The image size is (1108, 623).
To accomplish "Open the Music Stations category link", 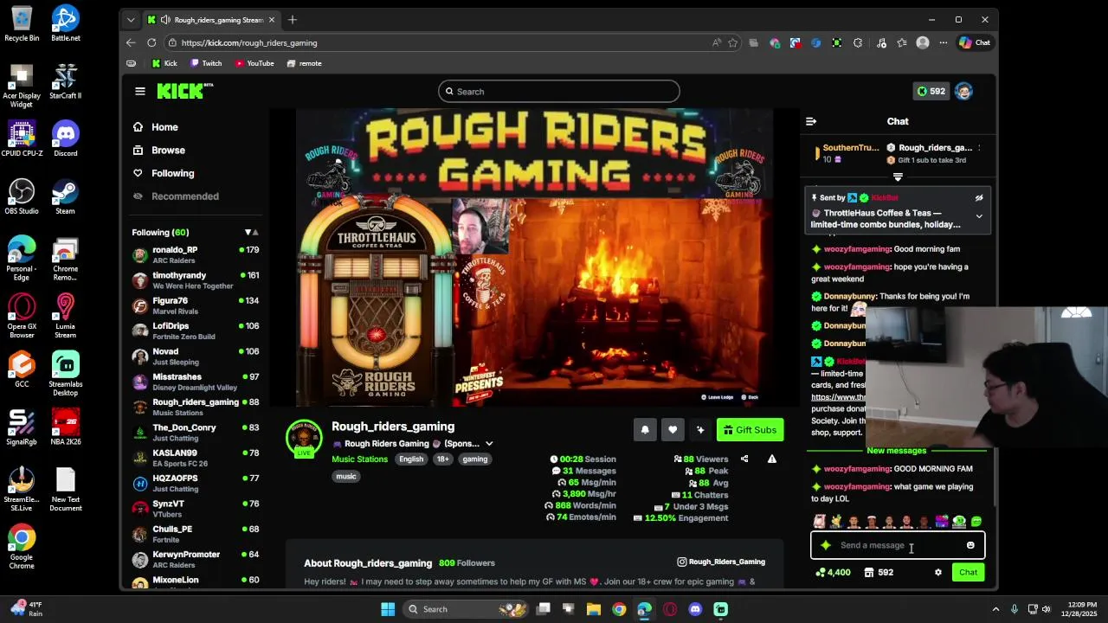I will [x=359, y=459].
